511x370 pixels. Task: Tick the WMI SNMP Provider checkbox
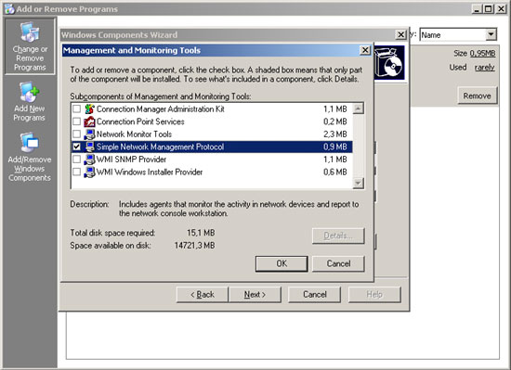coord(76,159)
